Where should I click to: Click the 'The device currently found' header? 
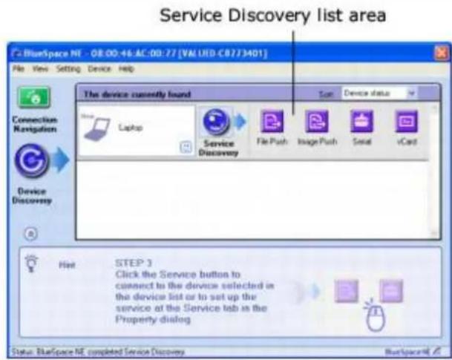[137, 94]
